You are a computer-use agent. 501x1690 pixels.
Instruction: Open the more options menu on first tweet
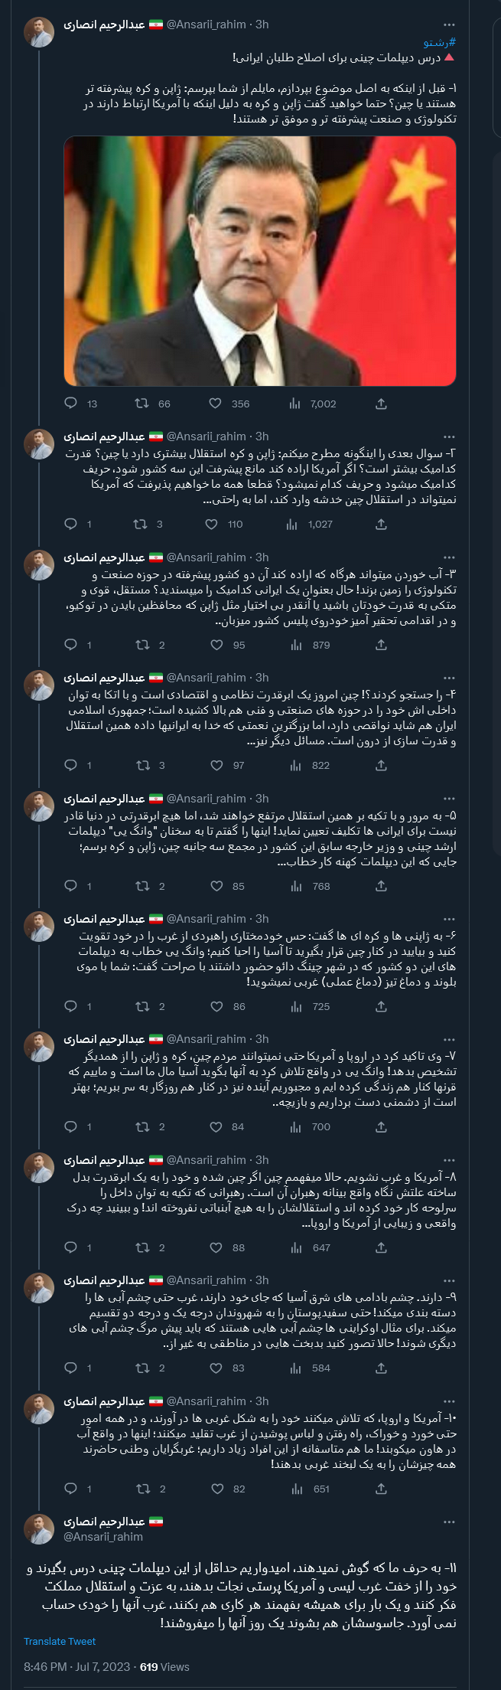point(449,25)
